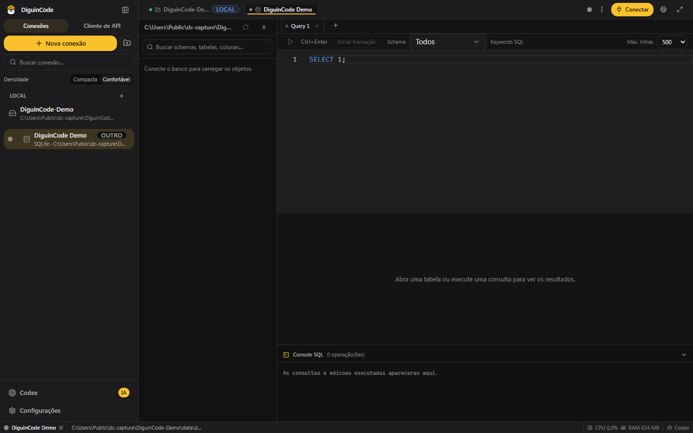
Task: Refresh the database objects list
Action: click(x=246, y=27)
